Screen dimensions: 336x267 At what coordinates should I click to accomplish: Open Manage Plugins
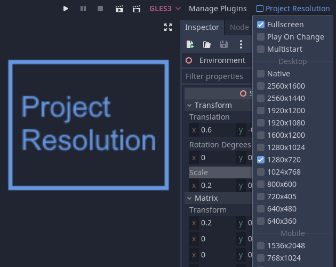click(218, 9)
